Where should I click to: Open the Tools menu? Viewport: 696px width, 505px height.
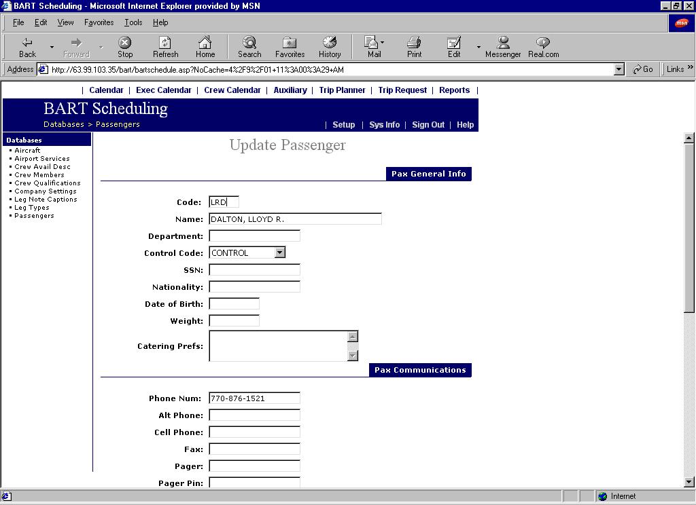[x=133, y=22]
